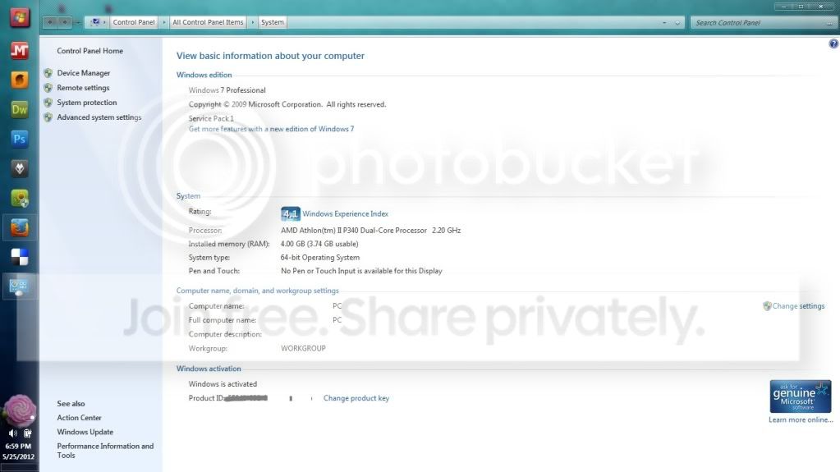Open Remote settings link
This screenshot has height=472, width=840.
tap(83, 88)
